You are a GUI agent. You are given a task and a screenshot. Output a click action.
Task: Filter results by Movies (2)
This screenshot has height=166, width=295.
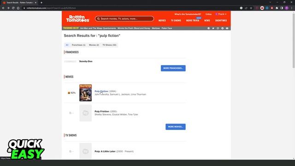(x=94, y=45)
